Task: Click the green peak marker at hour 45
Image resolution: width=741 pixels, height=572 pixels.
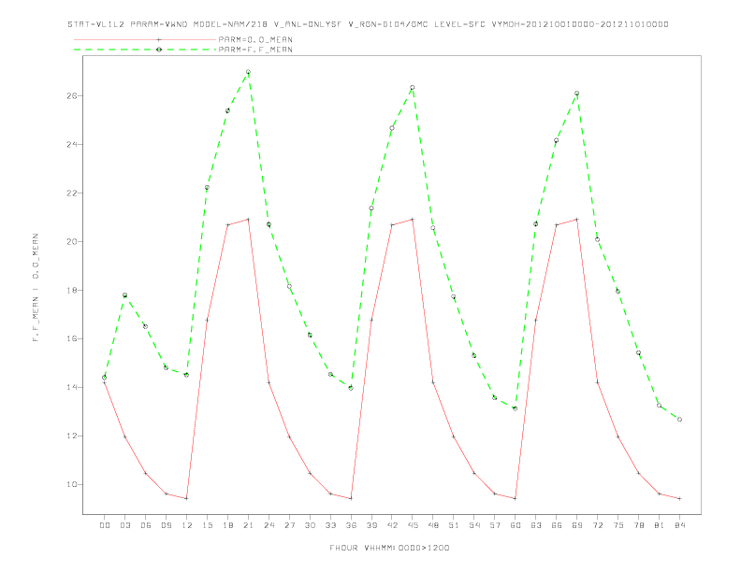Action: pos(413,87)
